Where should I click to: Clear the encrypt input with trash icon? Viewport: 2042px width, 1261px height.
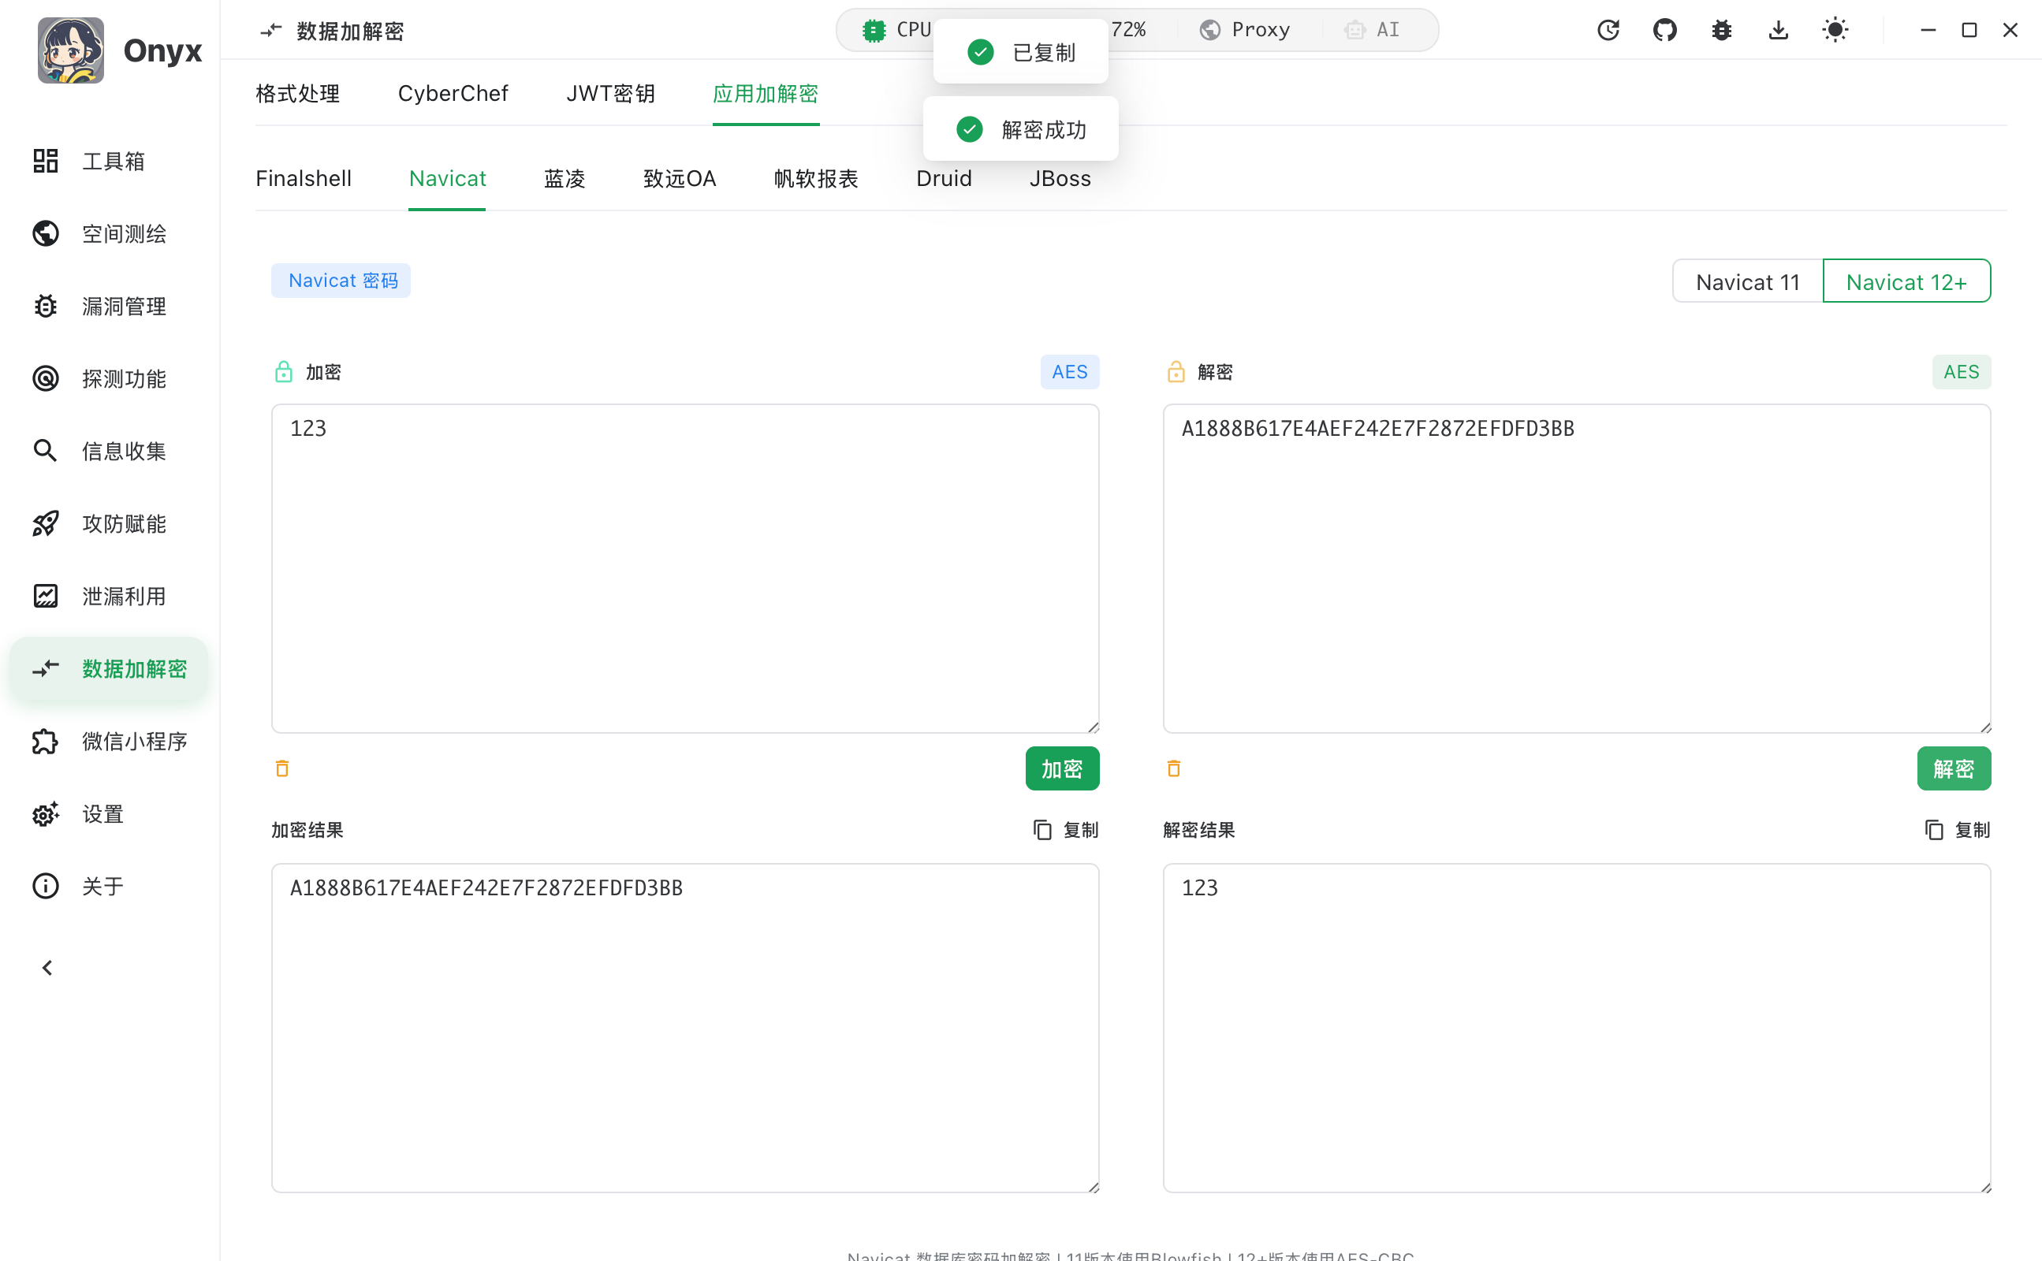coord(282,768)
